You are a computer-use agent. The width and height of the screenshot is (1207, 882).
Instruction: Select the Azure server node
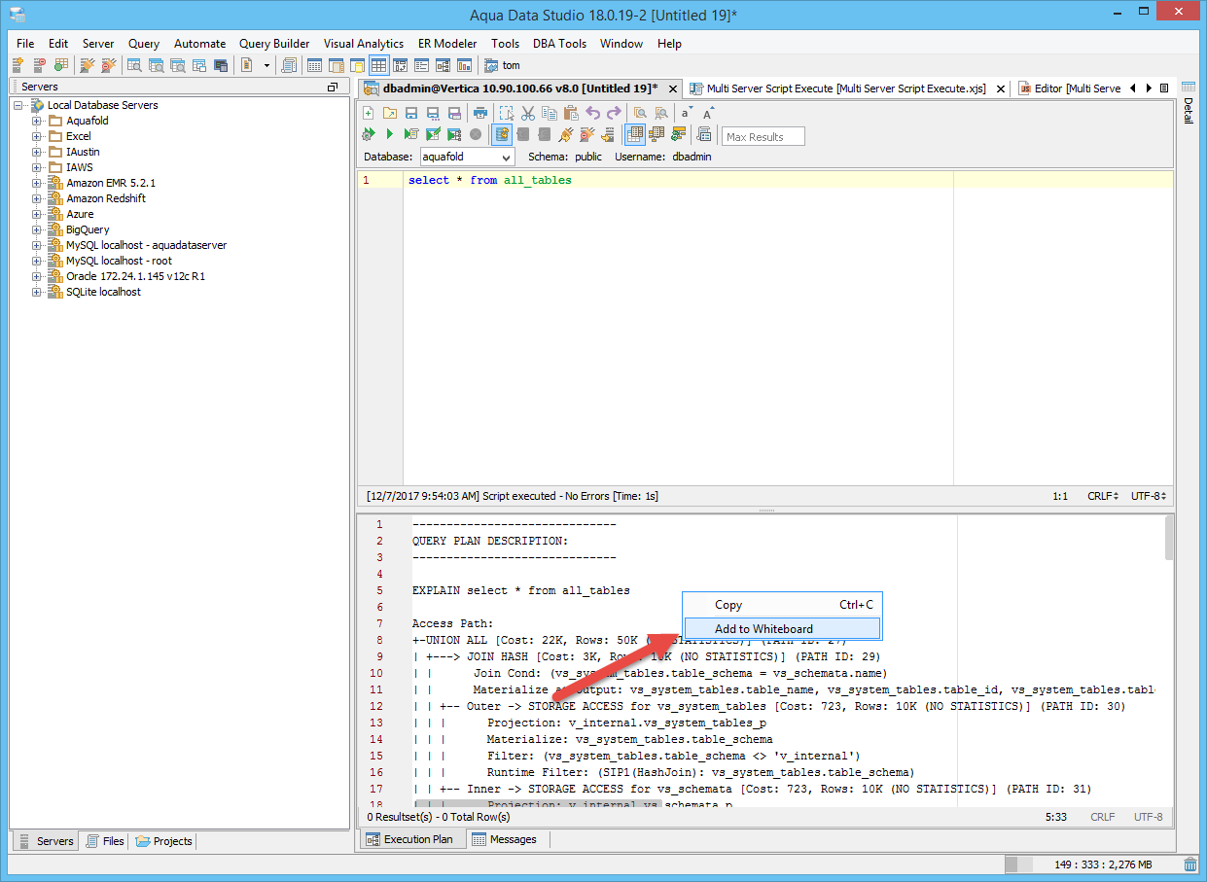(x=80, y=214)
